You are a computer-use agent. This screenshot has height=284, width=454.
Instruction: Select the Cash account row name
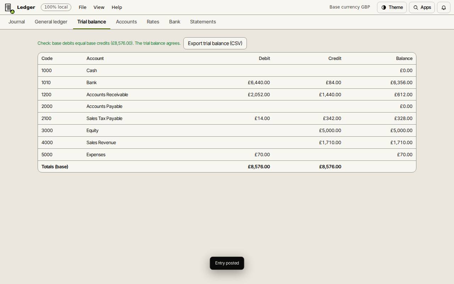pyautogui.click(x=92, y=70)
